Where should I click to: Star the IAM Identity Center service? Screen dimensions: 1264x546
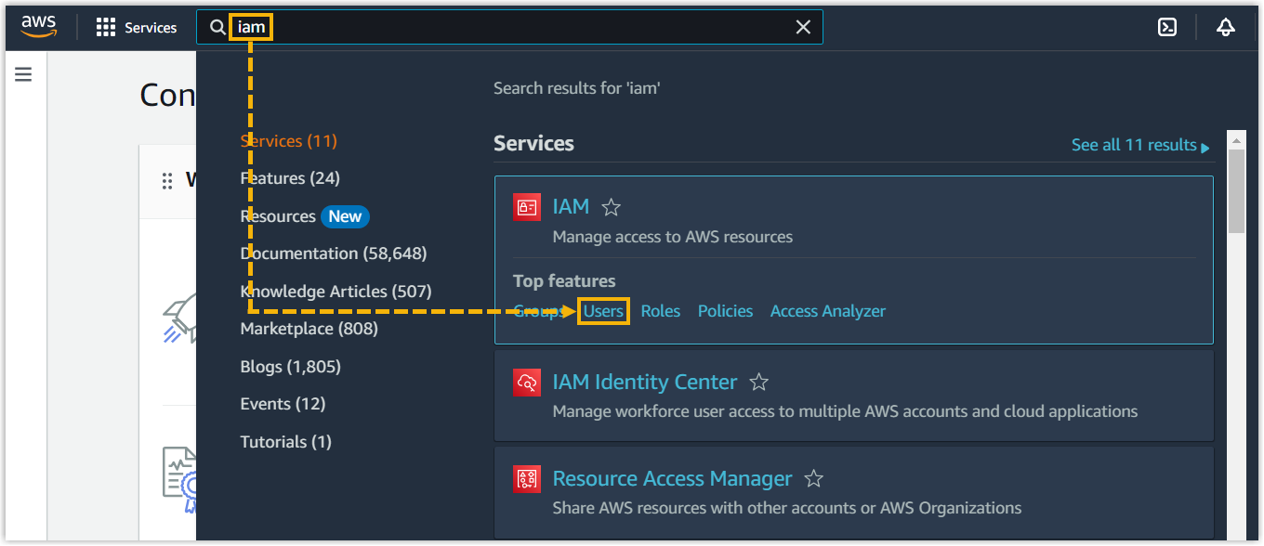pos(758,383)
